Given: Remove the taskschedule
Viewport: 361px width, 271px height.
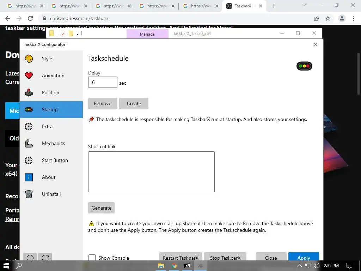Looking at the screenshot, I should coord(103,103).
